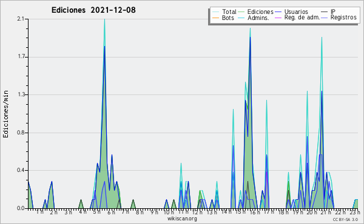Image resolution: width=364 pixels, height=224 pixels.
Task: Click the orange Bots legend line swatch
Action: 215,18
